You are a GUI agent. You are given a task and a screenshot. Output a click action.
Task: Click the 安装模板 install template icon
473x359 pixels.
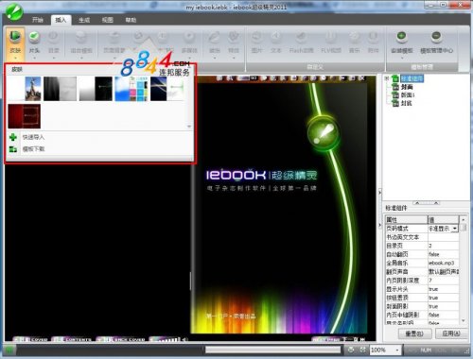[x=401, y=43]
